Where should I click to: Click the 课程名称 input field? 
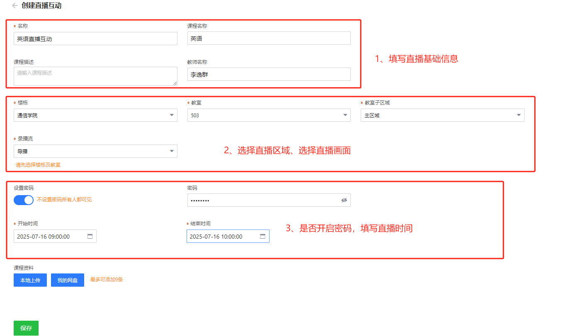pyautogui.click(x=269, y=39)
